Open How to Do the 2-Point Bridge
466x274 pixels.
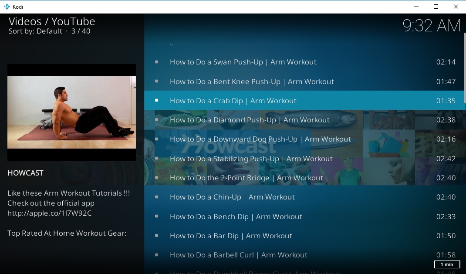304,178
